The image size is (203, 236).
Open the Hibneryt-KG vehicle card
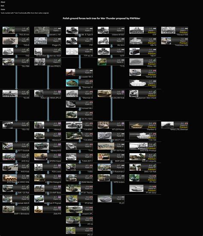pyautogui.click(x=48, y=146)
